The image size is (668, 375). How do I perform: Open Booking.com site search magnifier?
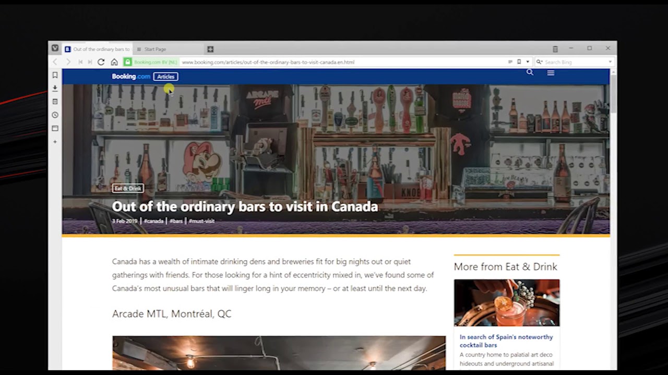click(530, 72)
